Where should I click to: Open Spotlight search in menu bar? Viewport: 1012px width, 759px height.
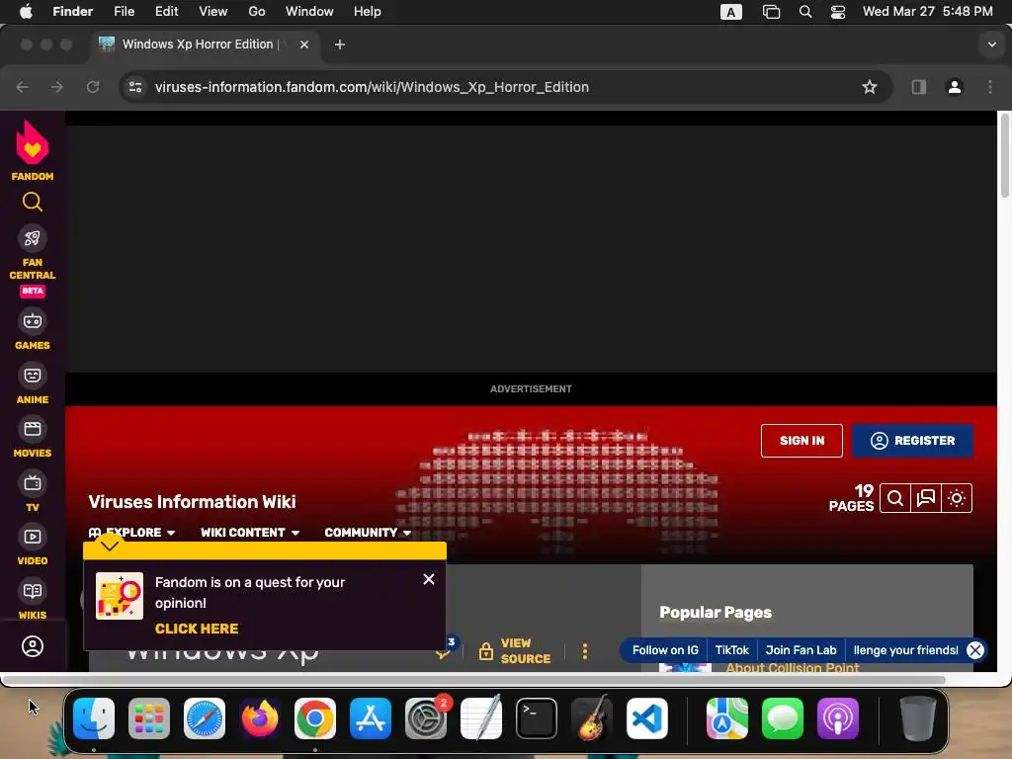pos(804,12)
